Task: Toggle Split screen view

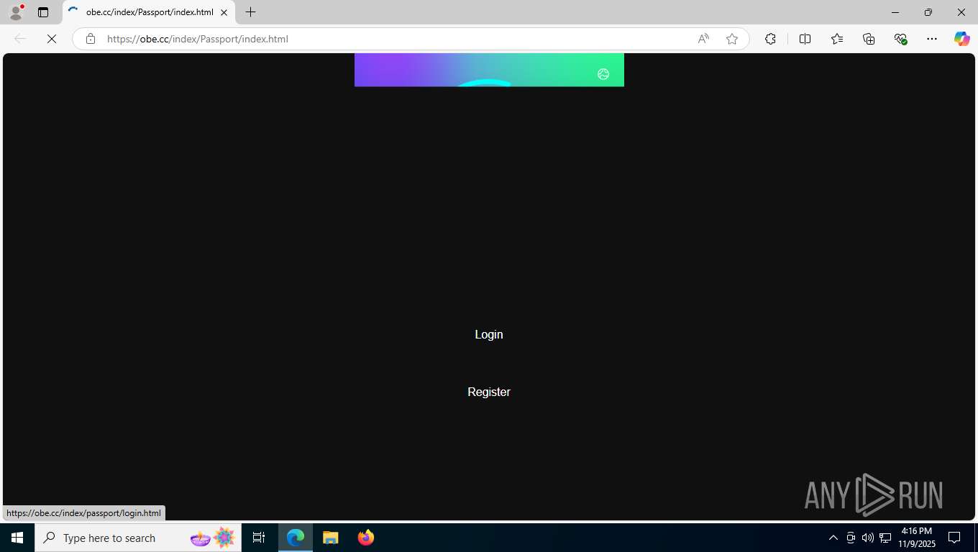Action: 805,39
